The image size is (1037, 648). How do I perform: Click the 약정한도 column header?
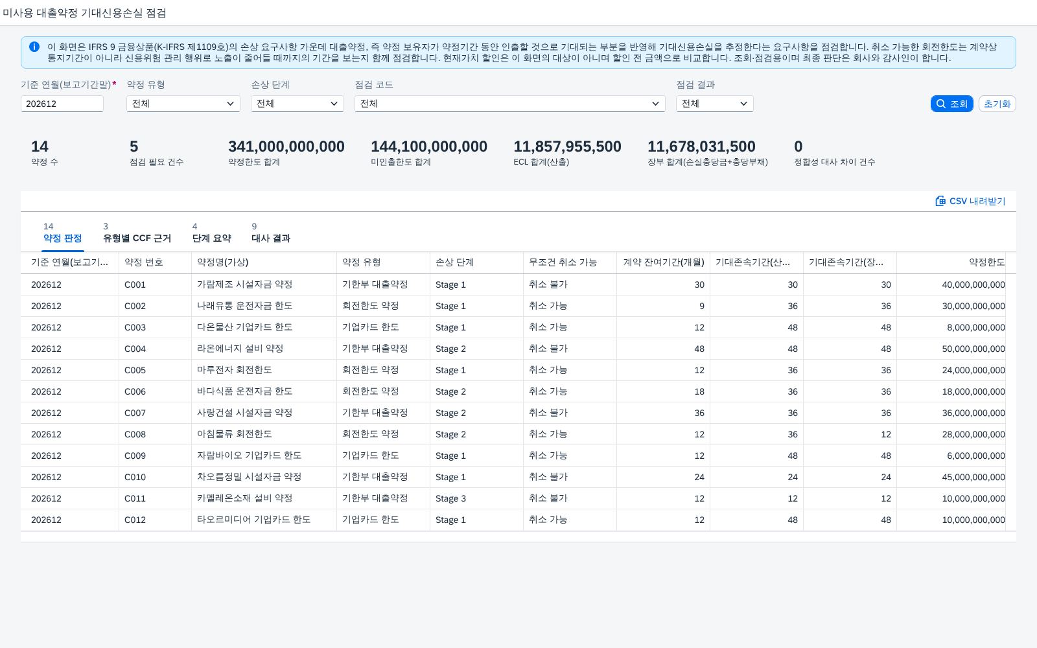point(951,262)
